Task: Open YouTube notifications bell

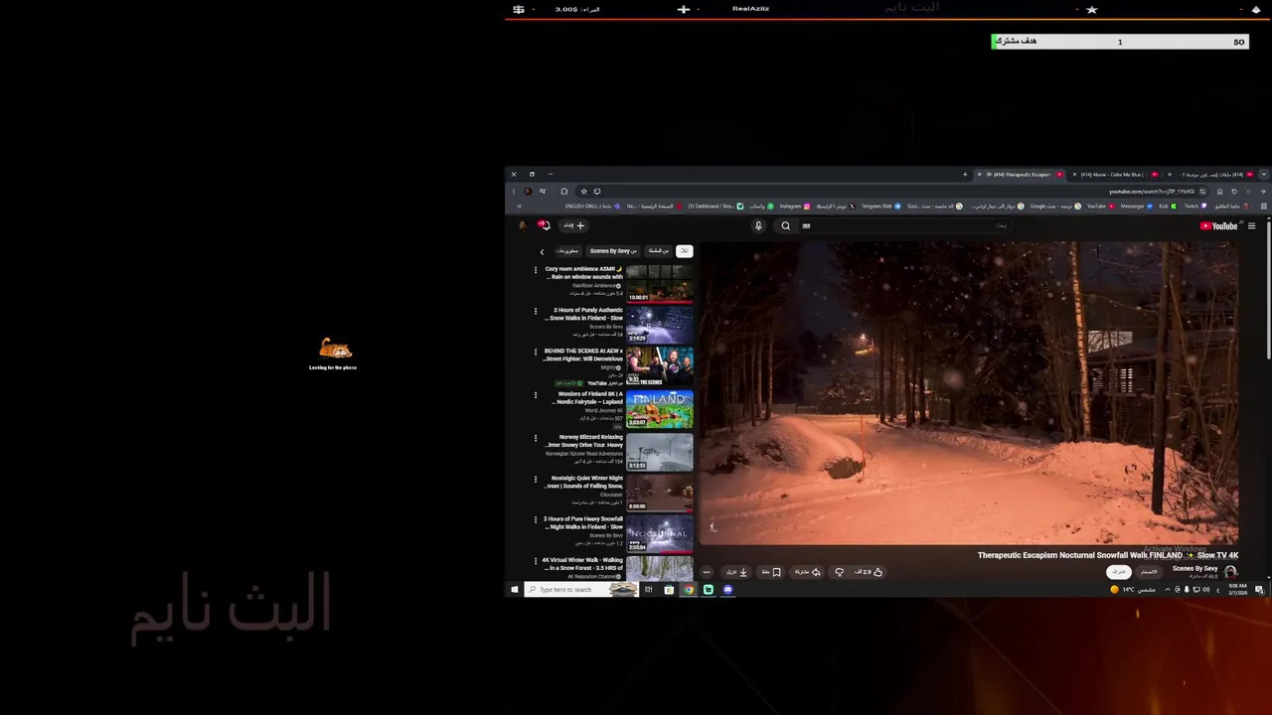Action: (543, 225)
